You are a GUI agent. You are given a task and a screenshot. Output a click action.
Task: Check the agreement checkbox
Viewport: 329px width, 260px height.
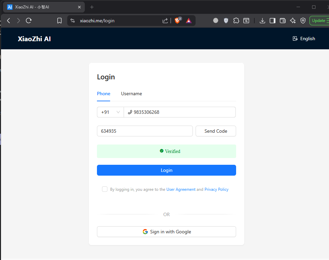(x=105, y=189)
